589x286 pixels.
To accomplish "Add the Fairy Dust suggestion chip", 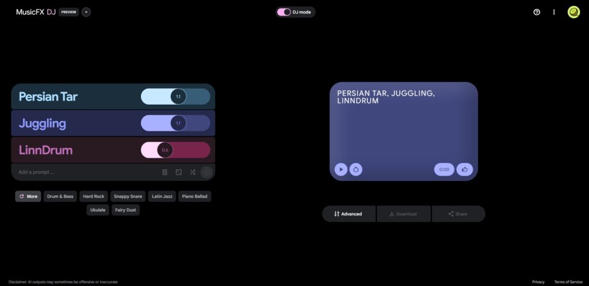I will 125,210.
